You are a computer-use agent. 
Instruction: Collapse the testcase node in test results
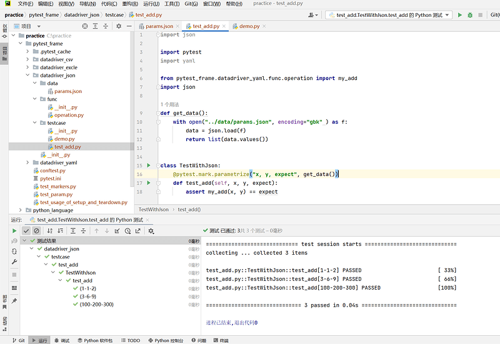39,257
